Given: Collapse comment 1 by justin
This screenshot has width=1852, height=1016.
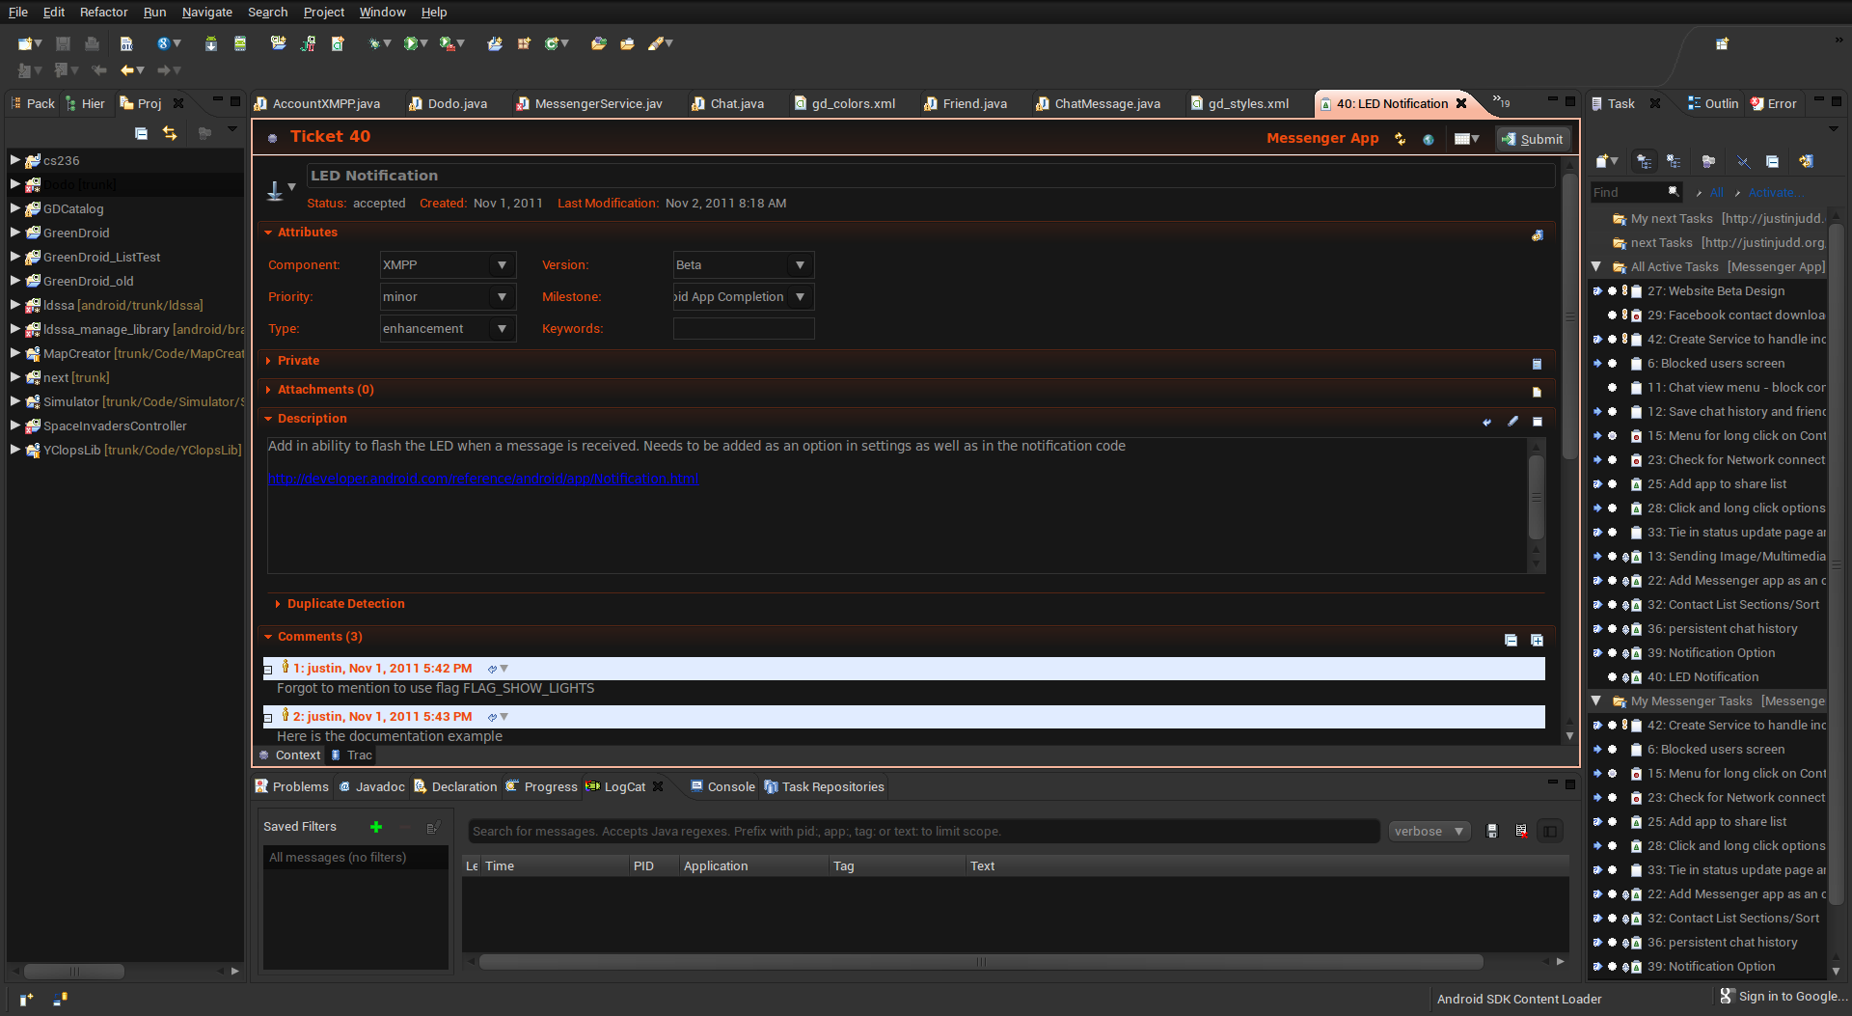Looking at the screenshot, I should (x=268, y=670).
